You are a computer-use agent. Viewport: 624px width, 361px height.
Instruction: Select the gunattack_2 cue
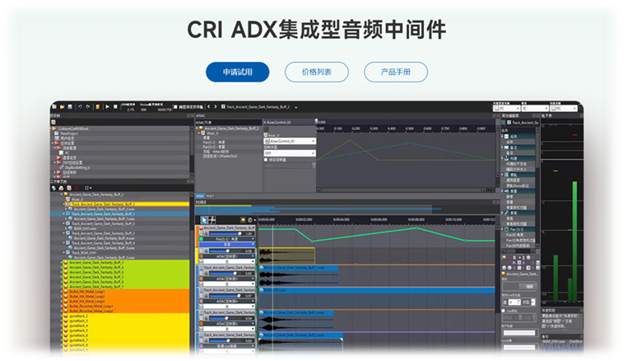(78, 316)
